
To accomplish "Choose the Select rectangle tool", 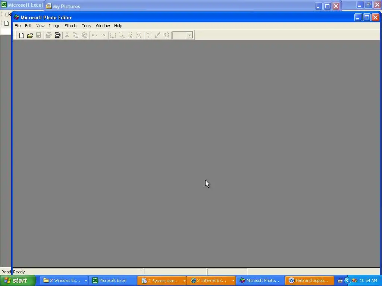I will [113, 35].
